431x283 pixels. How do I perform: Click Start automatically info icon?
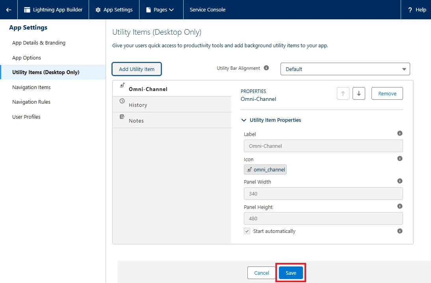(x=399, y=231)
